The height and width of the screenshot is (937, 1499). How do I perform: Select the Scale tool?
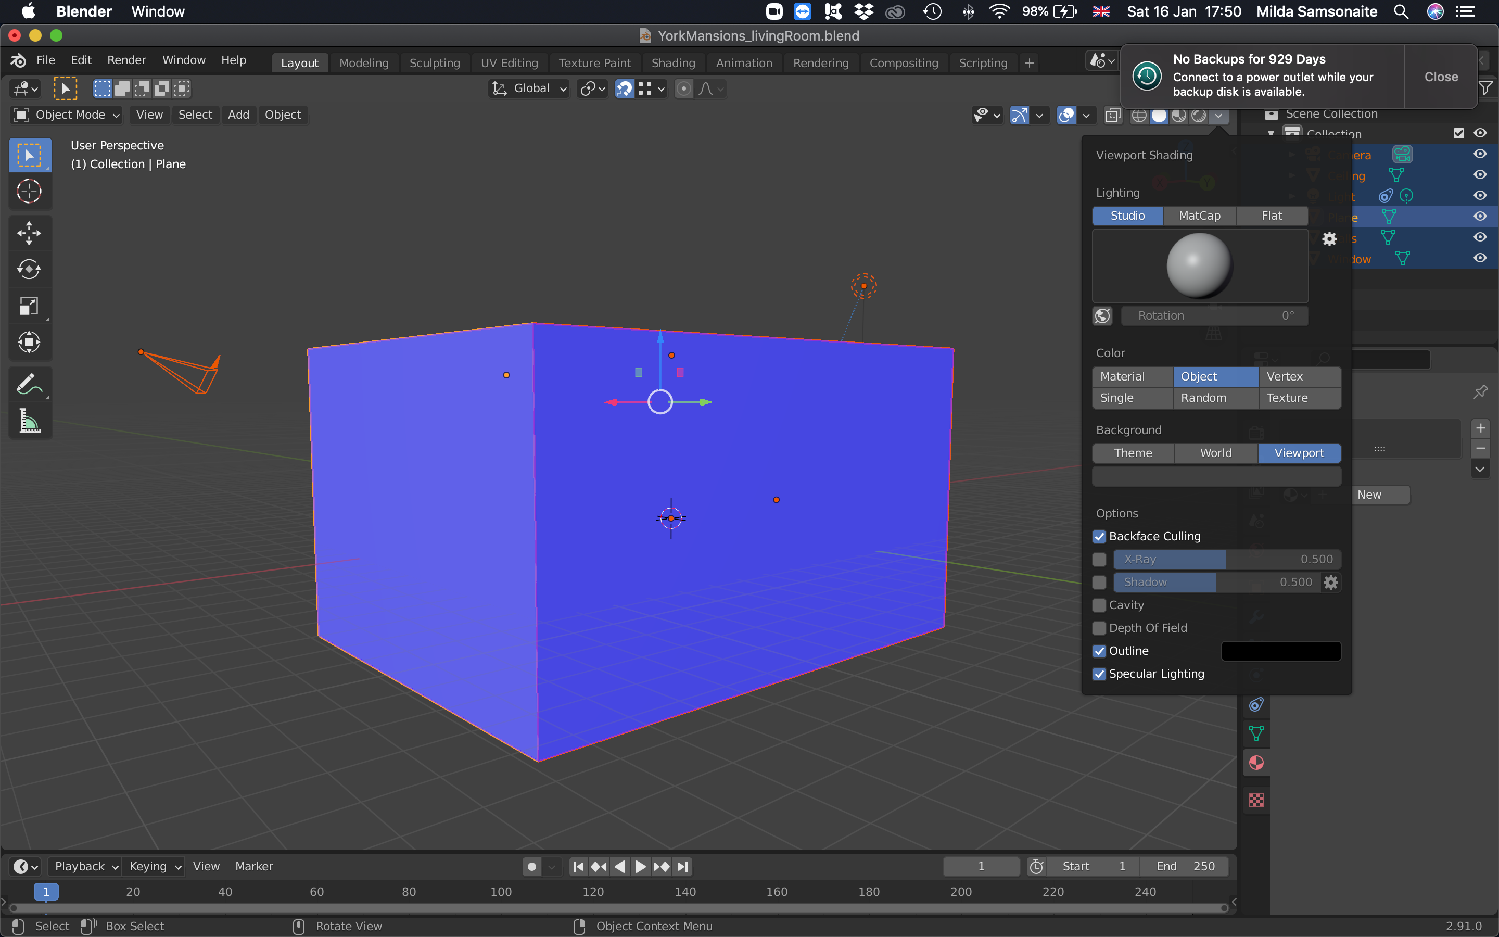coord(29,306)
